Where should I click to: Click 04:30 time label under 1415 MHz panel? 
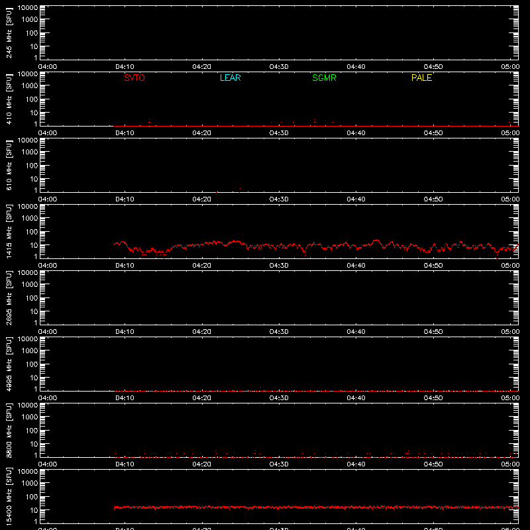click(279, 266)
